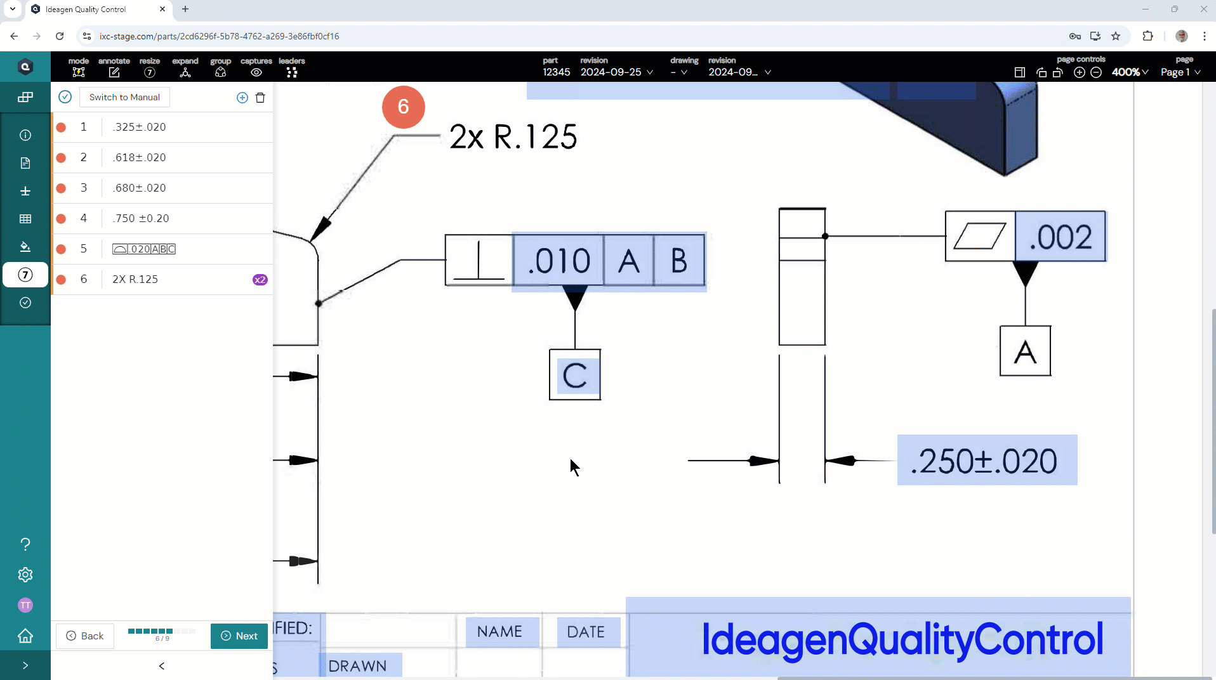The width and height of the screenshot is (1216, 680).
Task: Select the .250±.020 dimension highlight
Action: tap(987, 461)
